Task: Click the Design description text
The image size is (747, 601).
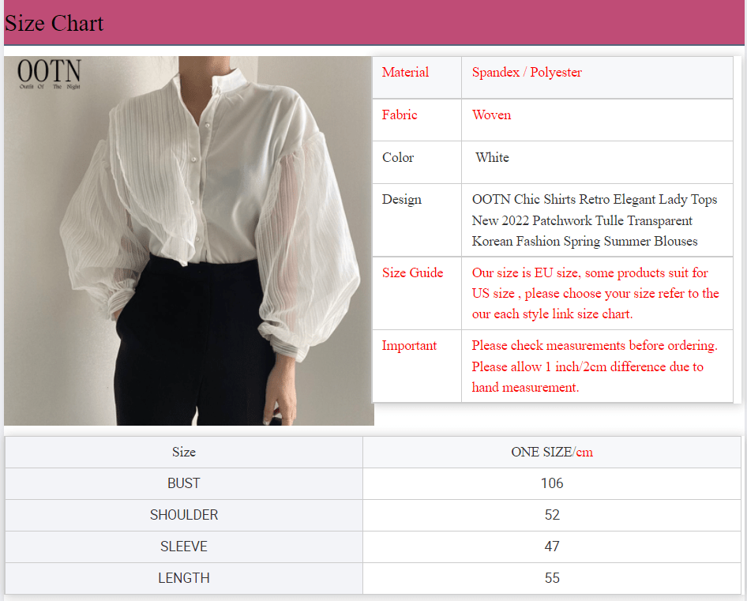Action: click(595, 220)
